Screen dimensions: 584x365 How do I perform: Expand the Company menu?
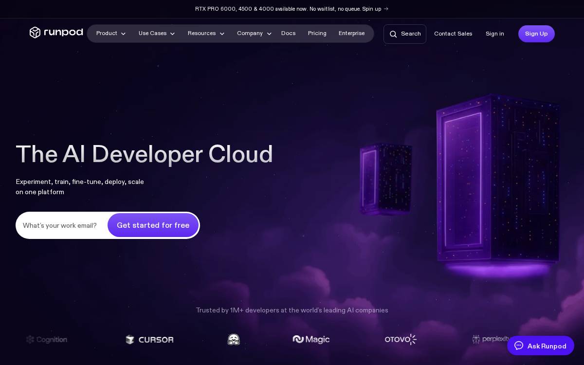pyautogui.click(x=254, y=34)
